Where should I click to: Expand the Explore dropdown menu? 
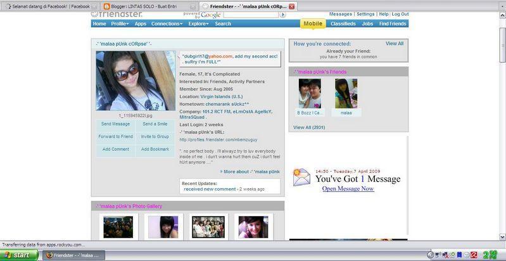point(198,23)
